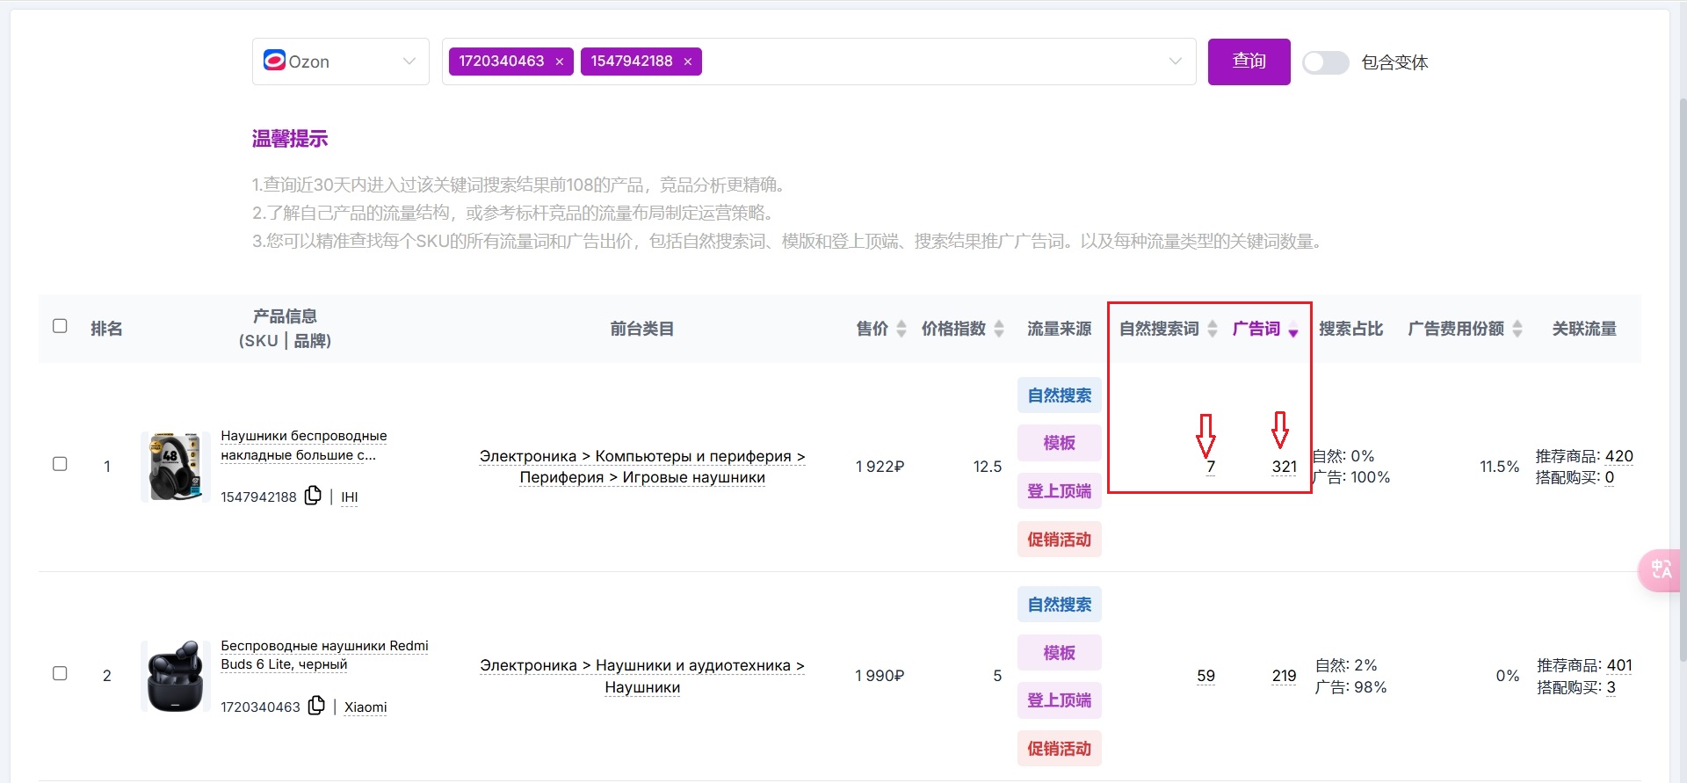Viewport: 1687px width, 783px height.
Task: Click the IHI brand link
Action: pyautogui.click(x=350, y=497)
